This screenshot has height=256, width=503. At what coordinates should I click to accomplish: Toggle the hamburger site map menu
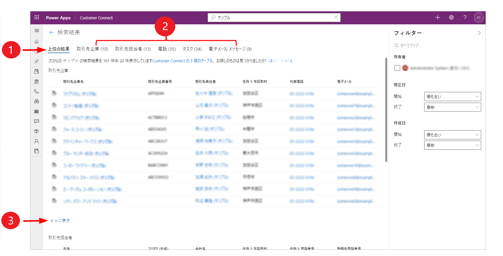coord(37,31)
